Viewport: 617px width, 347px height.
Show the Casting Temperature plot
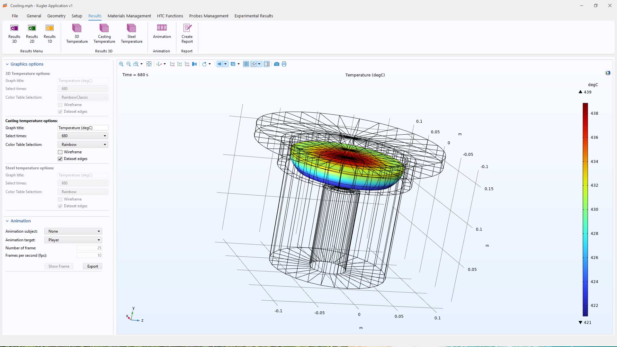pyautogui.click(x=104, y=33)
